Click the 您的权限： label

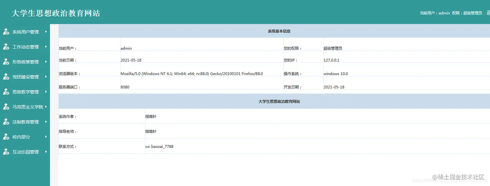tap(293, 48)
